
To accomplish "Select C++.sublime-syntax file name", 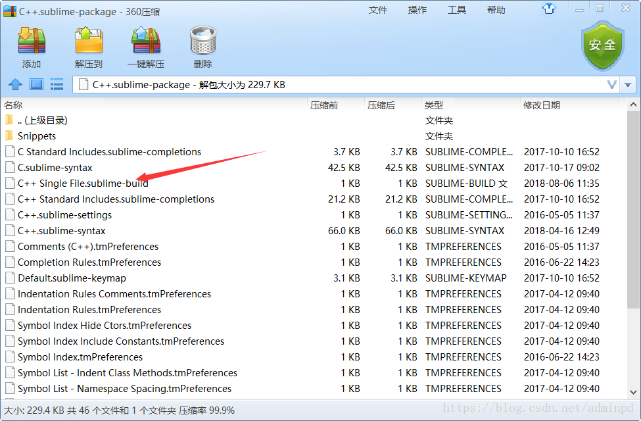I will 61,231.
